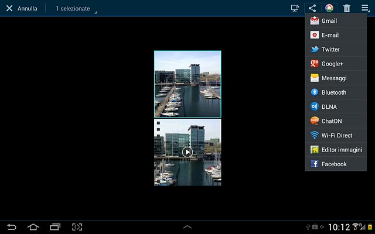Tap the Android back button
This screenshot has height=234, width=375.
click(12, 227)
